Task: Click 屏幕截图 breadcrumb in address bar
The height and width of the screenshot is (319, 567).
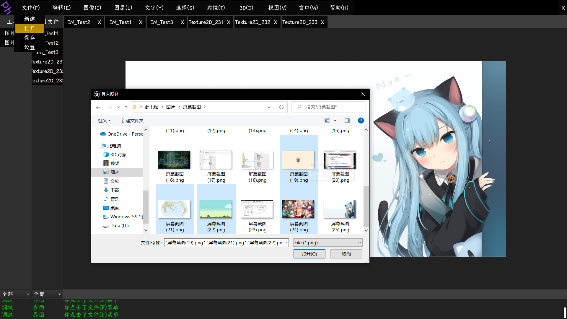Action: [x=192, y=107]
